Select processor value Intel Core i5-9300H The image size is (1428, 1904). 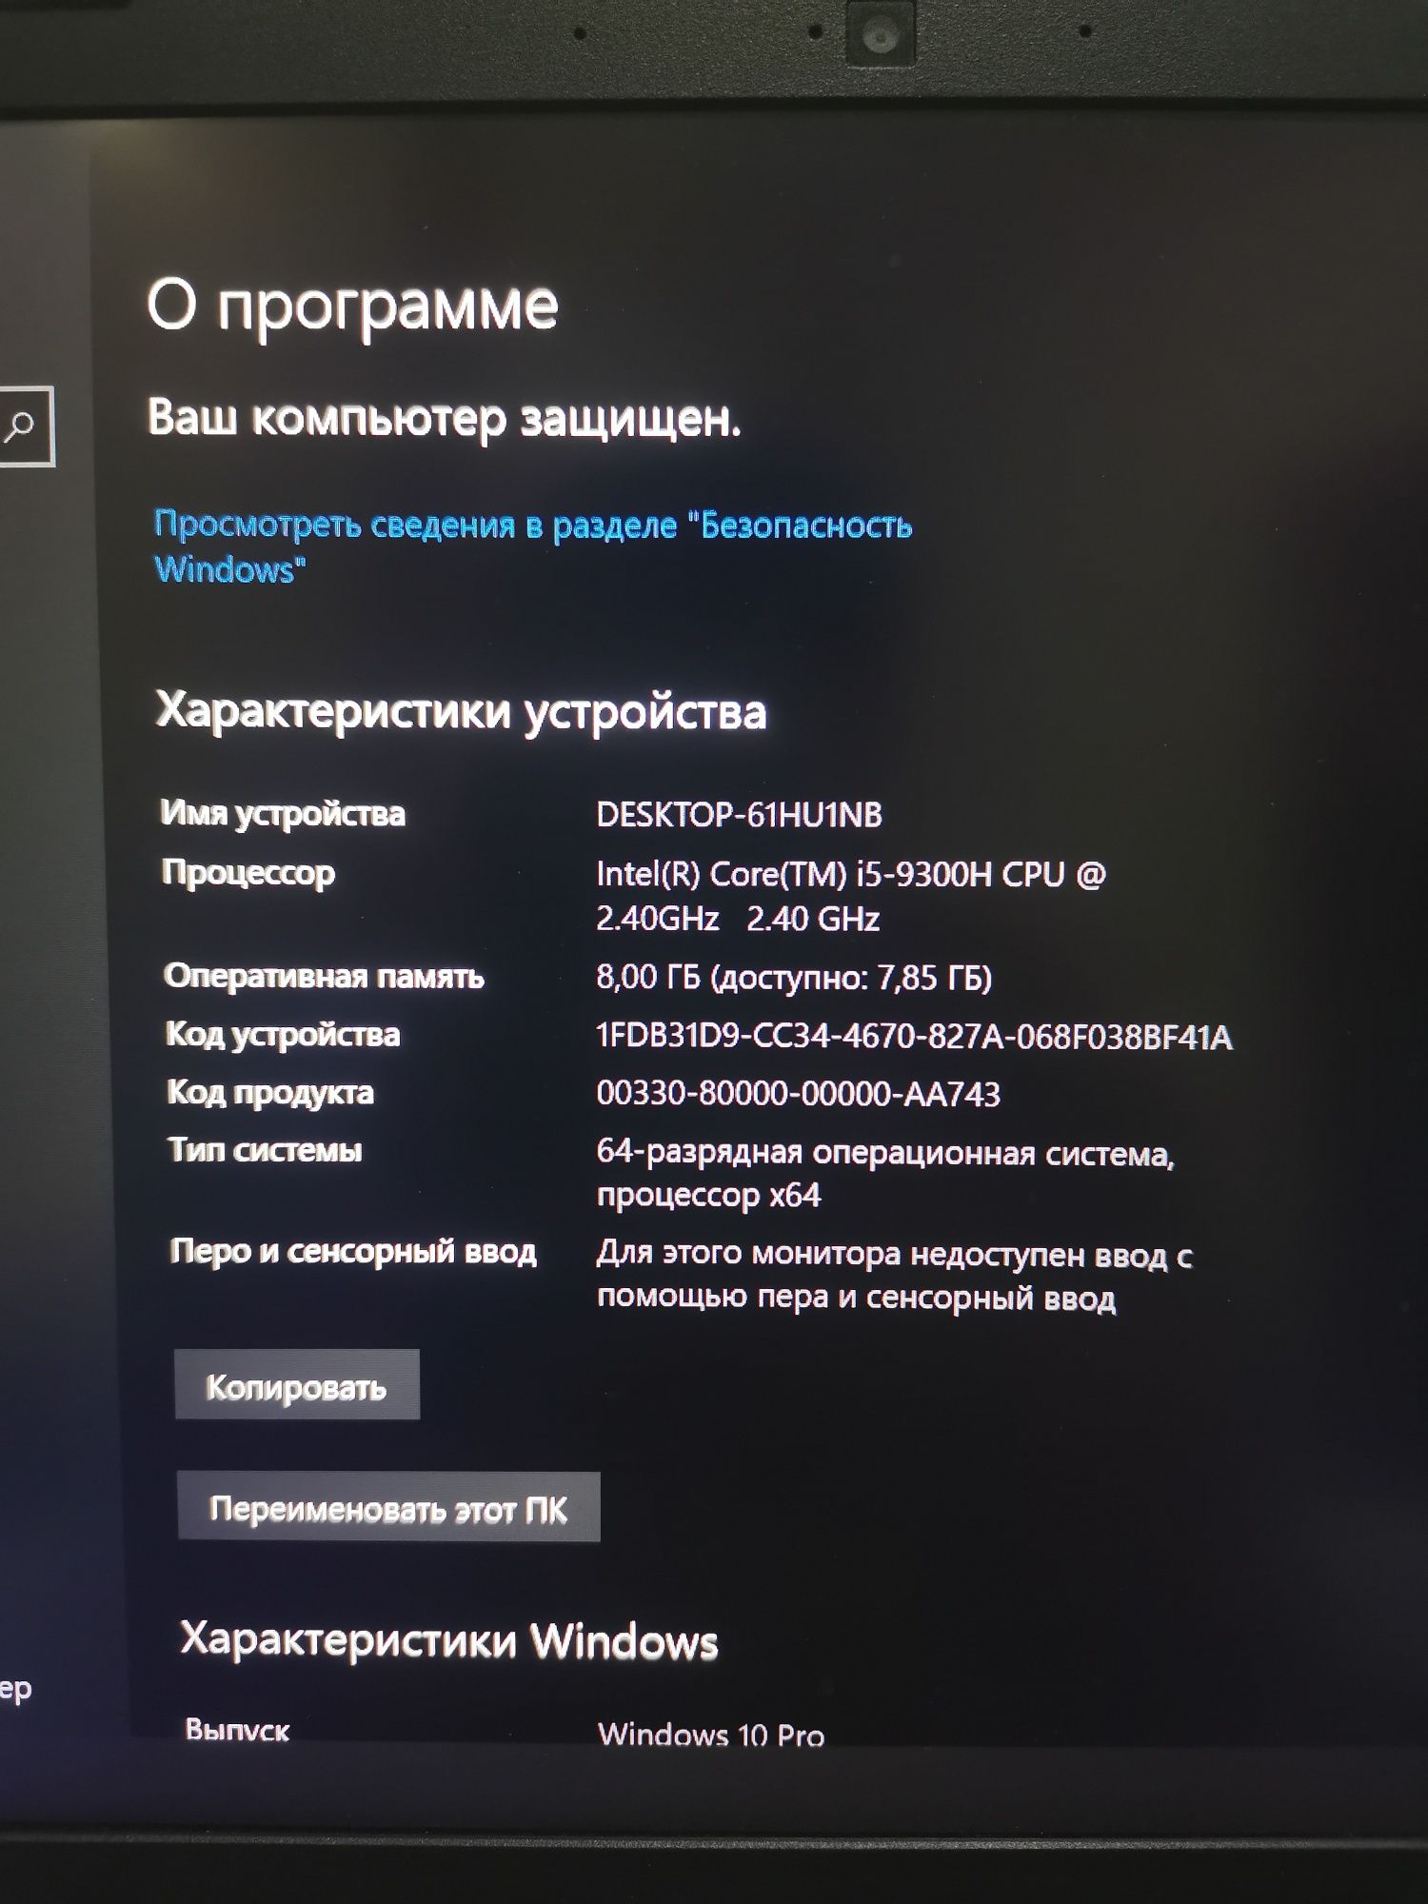point(850,896)
